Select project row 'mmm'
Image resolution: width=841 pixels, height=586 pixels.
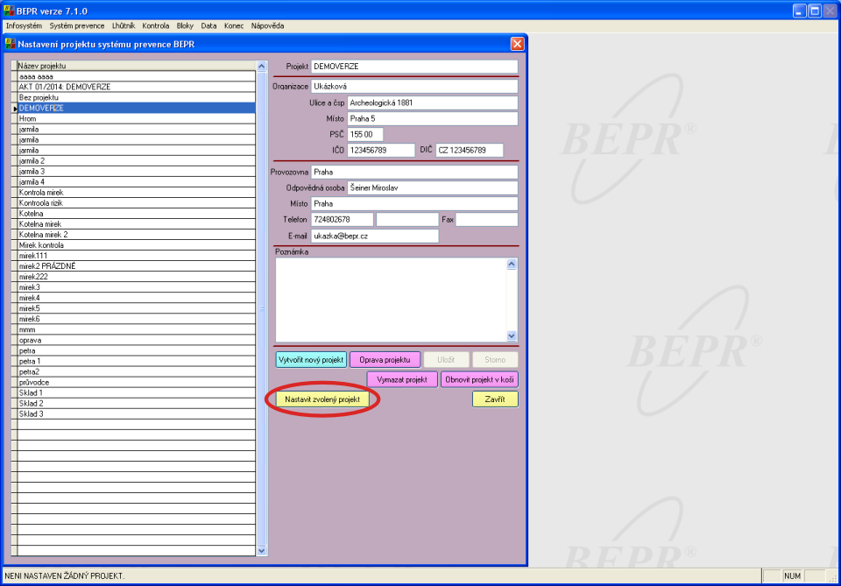pos(137,329)
